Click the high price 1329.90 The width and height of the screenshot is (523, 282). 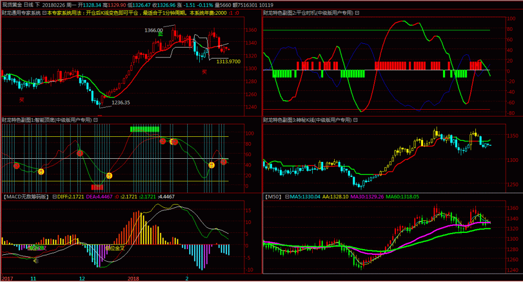[117, 5]
